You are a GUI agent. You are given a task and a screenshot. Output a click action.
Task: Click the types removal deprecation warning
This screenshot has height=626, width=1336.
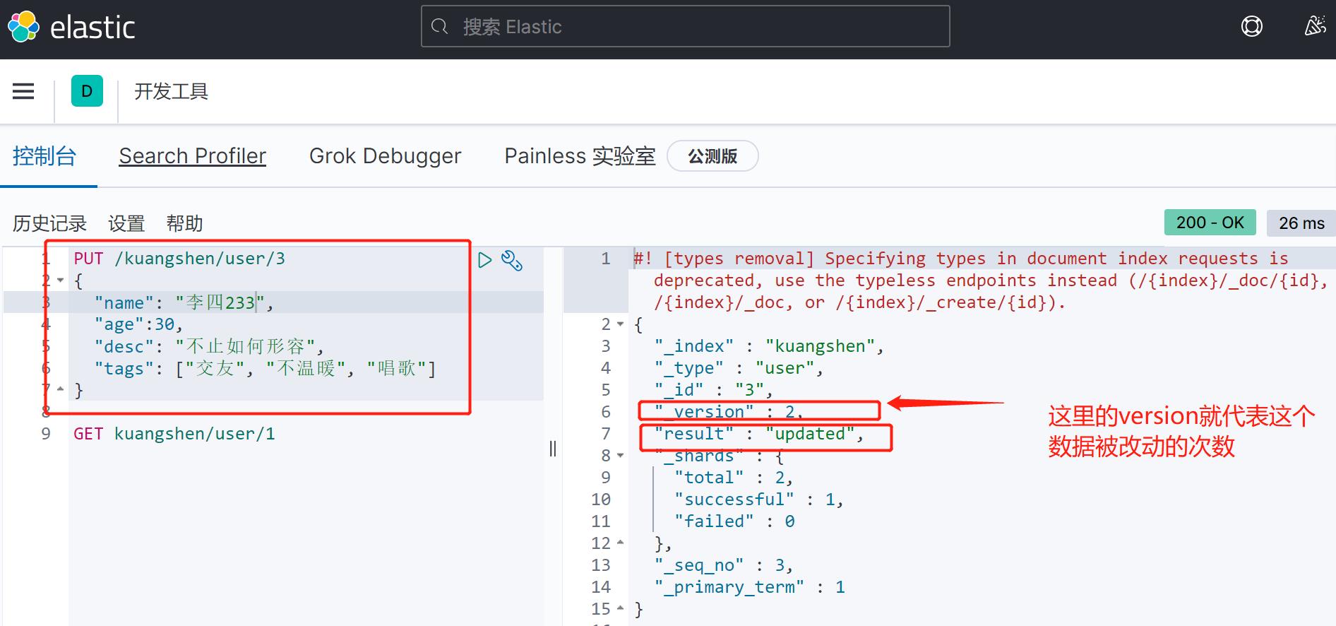(980, 280)
